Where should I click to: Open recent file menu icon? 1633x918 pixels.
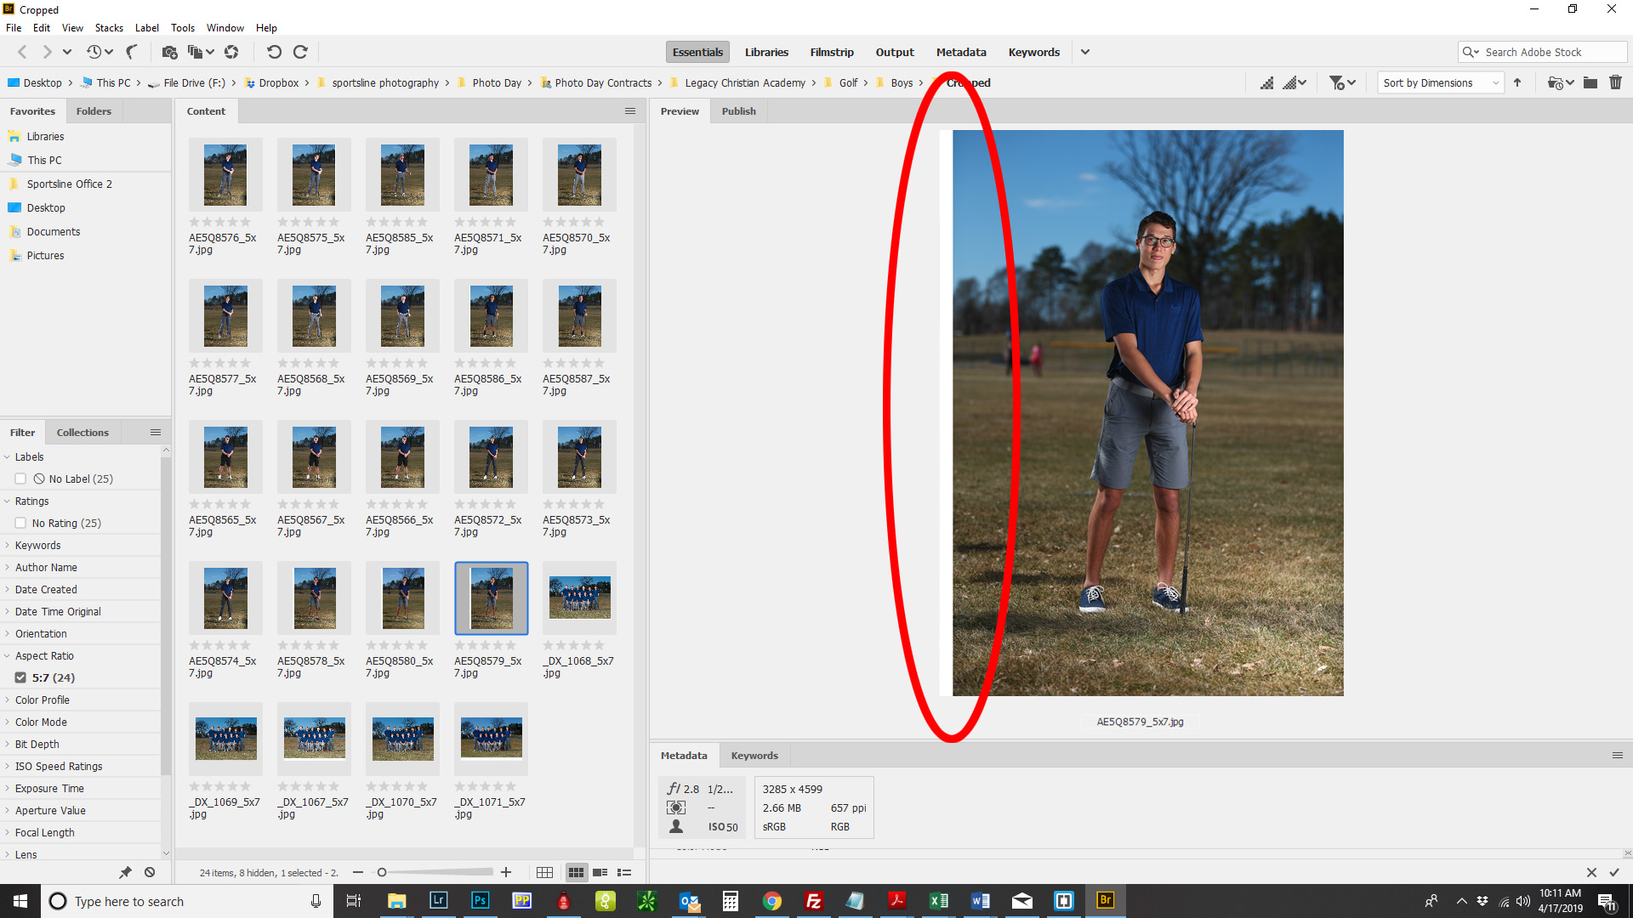point(1560,82)
